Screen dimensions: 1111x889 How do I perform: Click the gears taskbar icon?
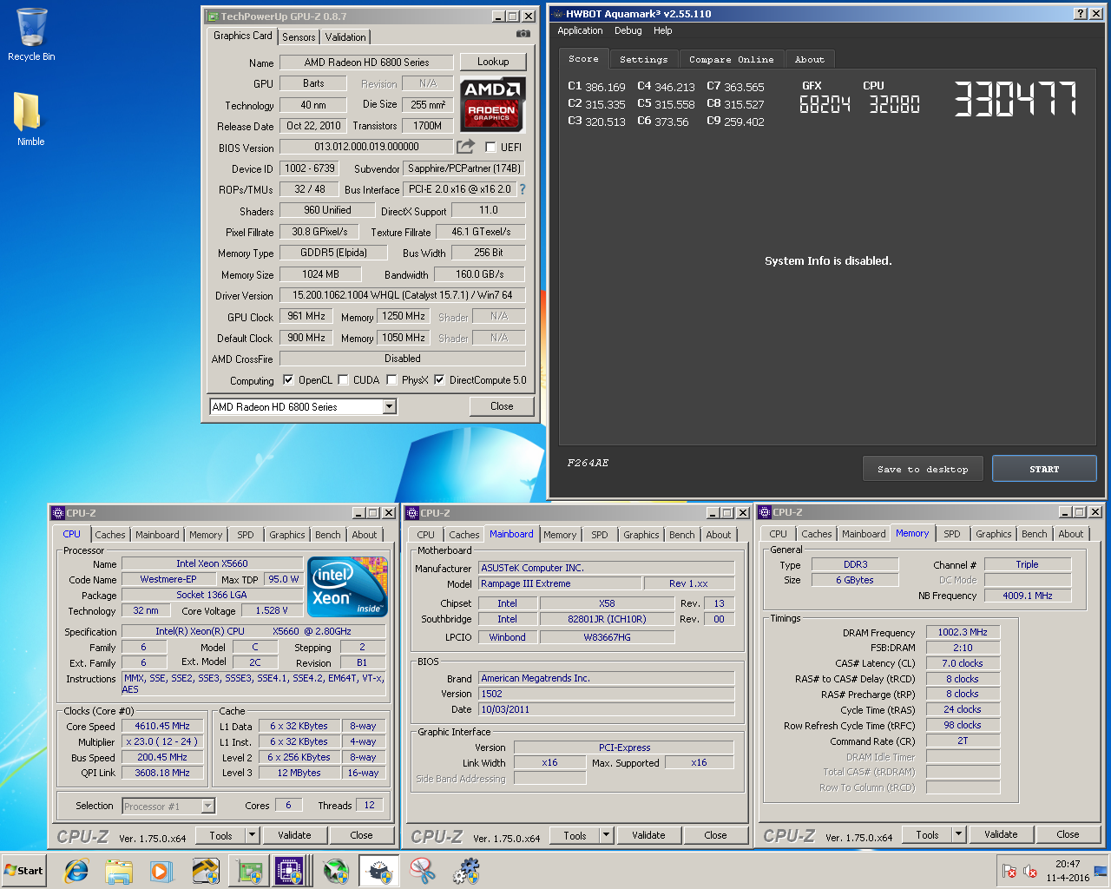[x=466, y=871]
